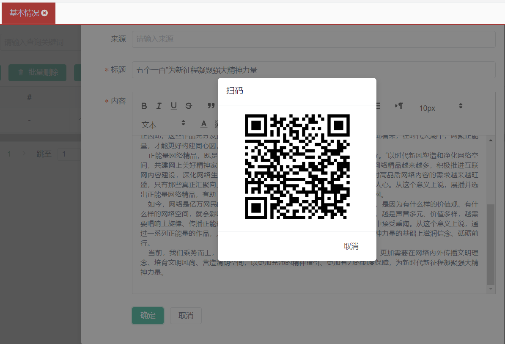The image size is (505, 344).
Task: Open the font color picker icon
Action: pyautogui.click(x=204, y=124)
